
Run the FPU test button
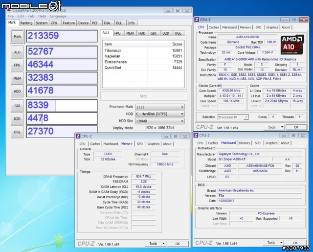coord(17,65)
